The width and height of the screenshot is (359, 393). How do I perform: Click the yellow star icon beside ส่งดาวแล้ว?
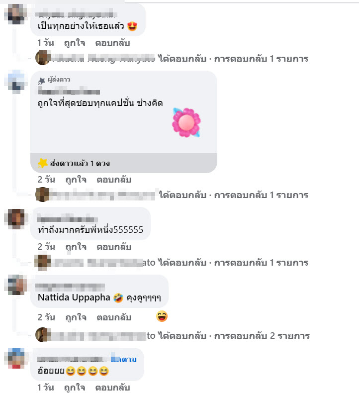43,163
